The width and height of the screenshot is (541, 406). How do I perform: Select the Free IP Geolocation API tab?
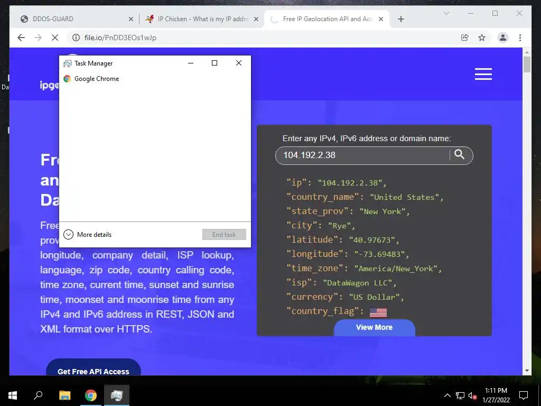(x=327, y=19)
